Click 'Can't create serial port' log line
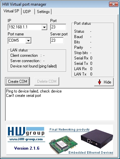This screenshot has height=159, width=120. [x=24, y=96]
